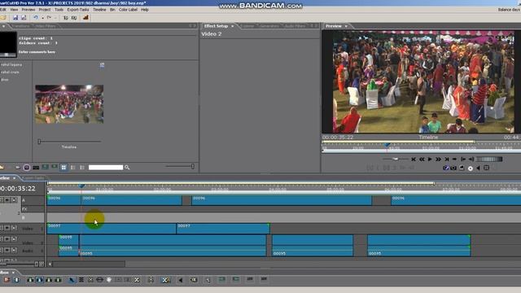Image resolution: width=521 pixels, height=293 pixels.
Task: Play the preview with the Play button
Action: (x=430, y=160)
